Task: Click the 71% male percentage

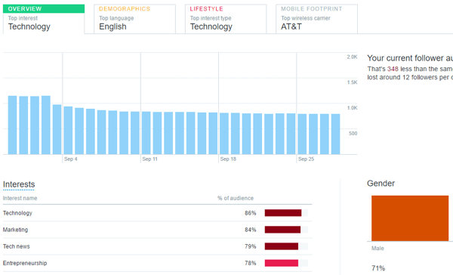Action: click(378, 268)
